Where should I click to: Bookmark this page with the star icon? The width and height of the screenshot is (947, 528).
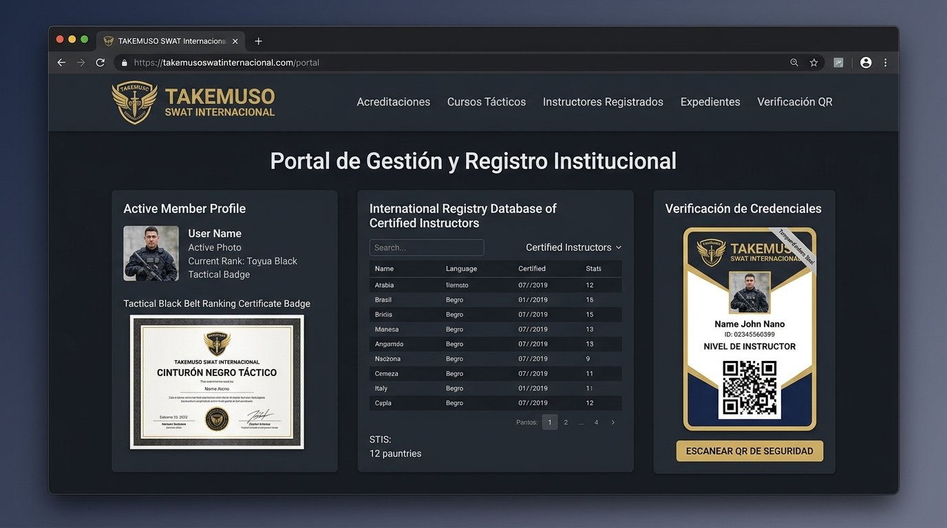click(813, 63)
